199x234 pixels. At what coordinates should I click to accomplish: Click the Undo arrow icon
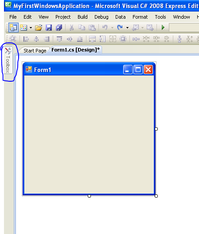pos(105,28)
